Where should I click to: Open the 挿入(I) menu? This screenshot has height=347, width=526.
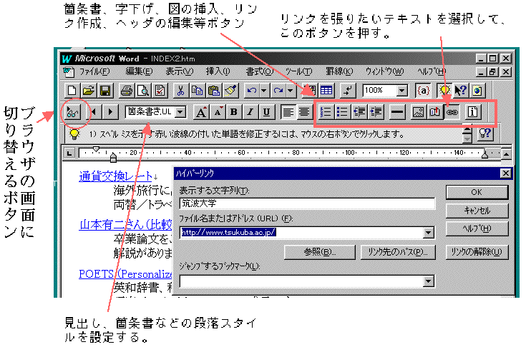(218, 71)
